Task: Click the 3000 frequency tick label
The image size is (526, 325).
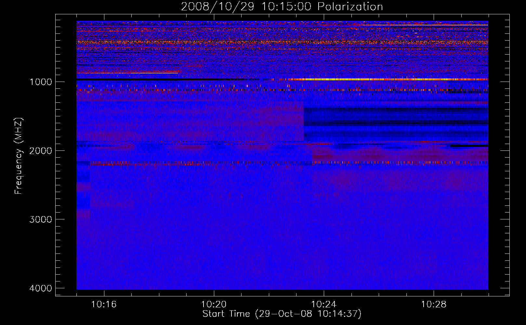Action: coord(41,219)
